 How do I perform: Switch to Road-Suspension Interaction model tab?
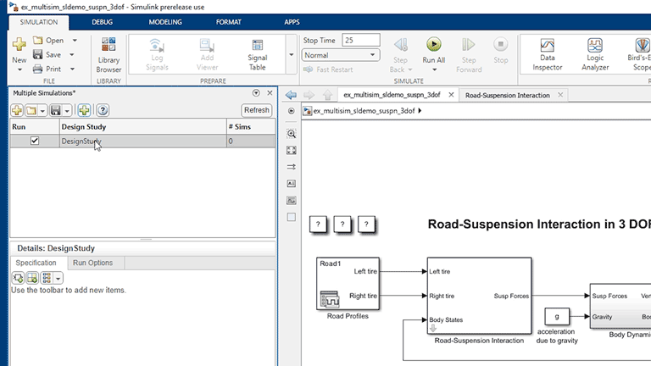[507, 96]
